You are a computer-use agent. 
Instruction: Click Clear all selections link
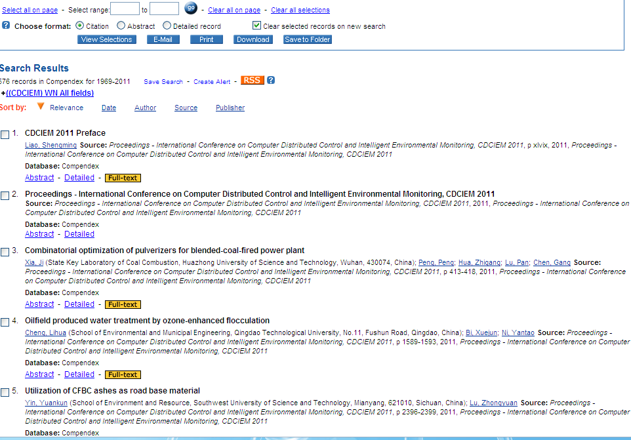tap(300, 10)
